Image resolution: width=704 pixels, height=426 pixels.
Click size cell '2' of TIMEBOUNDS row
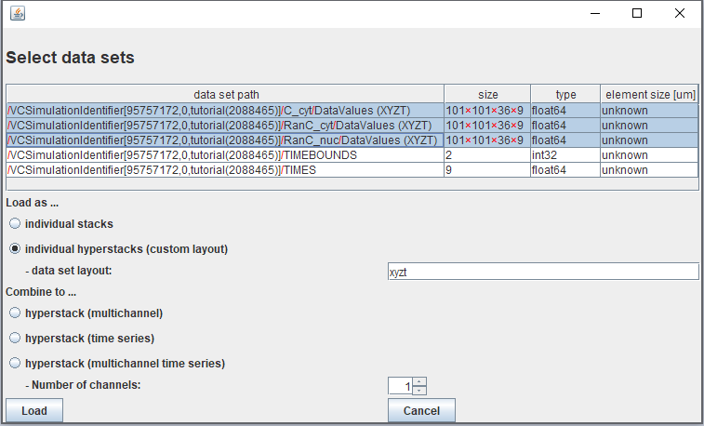point(487,155)
